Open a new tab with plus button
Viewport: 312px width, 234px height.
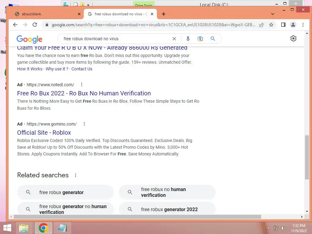click(x=164, y=14)
